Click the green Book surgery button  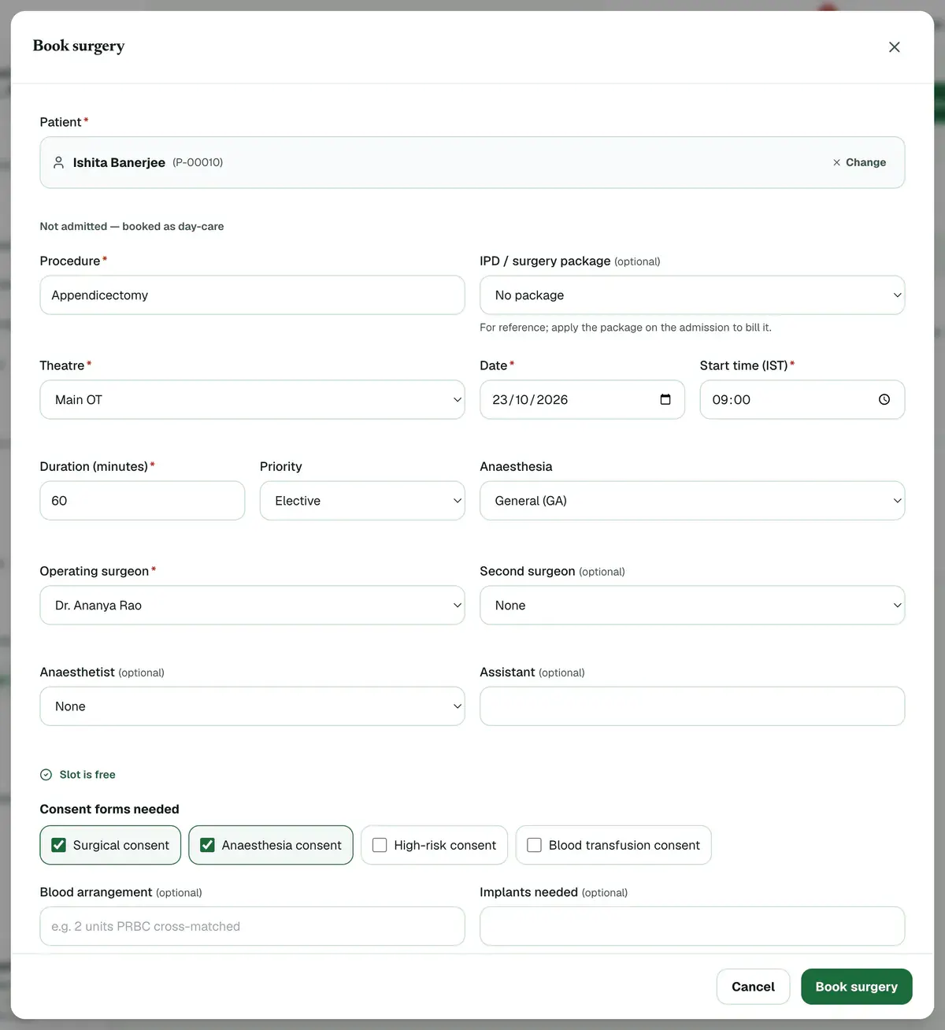857,987
